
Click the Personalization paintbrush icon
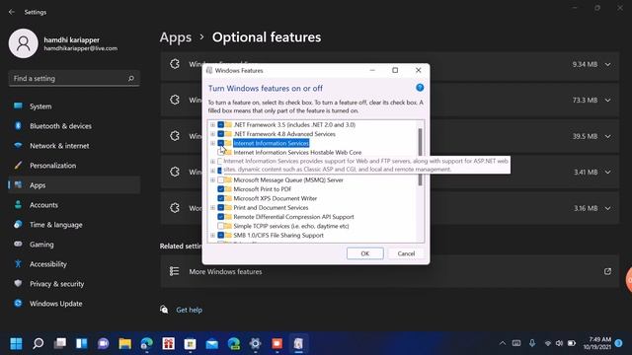tap(18, 166)
